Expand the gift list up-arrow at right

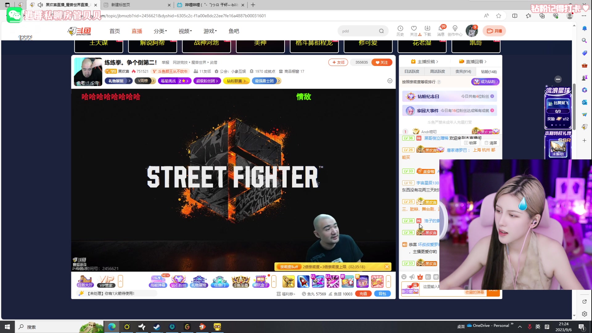[388, 281]
